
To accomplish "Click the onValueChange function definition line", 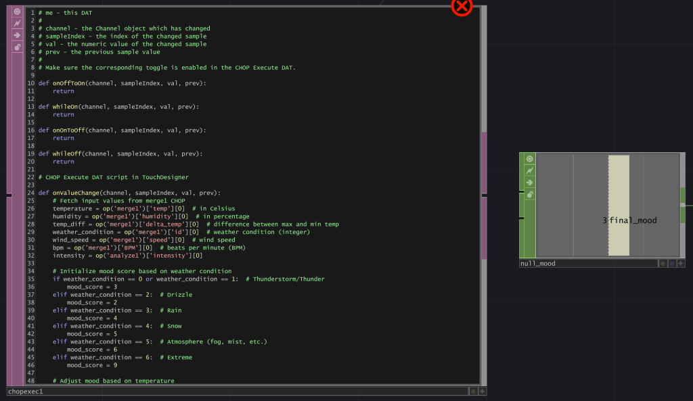I will click(x=129, y=193).
